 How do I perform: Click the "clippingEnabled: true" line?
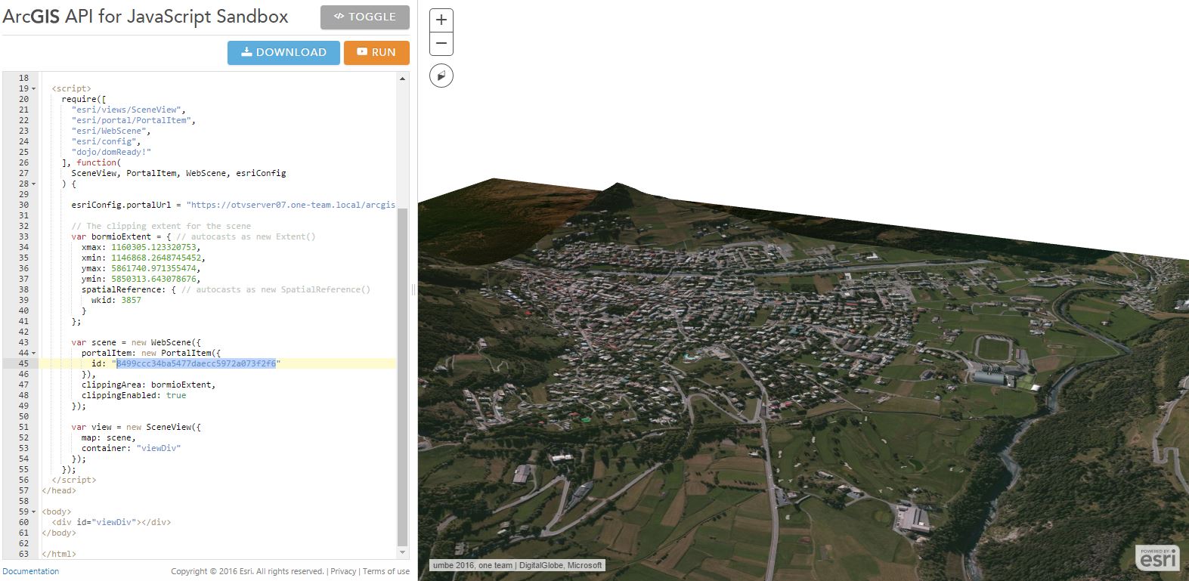pos(134,395)
